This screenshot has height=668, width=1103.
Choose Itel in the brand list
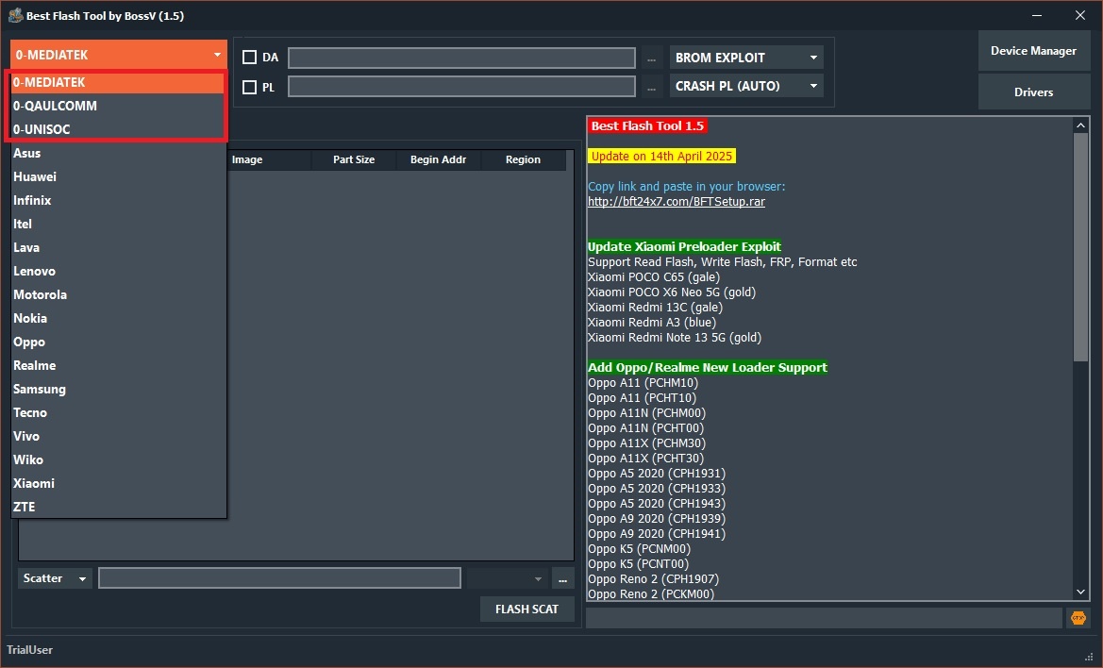click(x=118, y=224)
